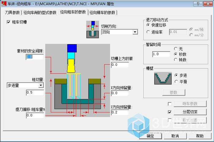Image resolution: width=214 pixels, height=142 pixels.
Task: Enable the 啄车参数 checkbox
Action: [170, 104]
